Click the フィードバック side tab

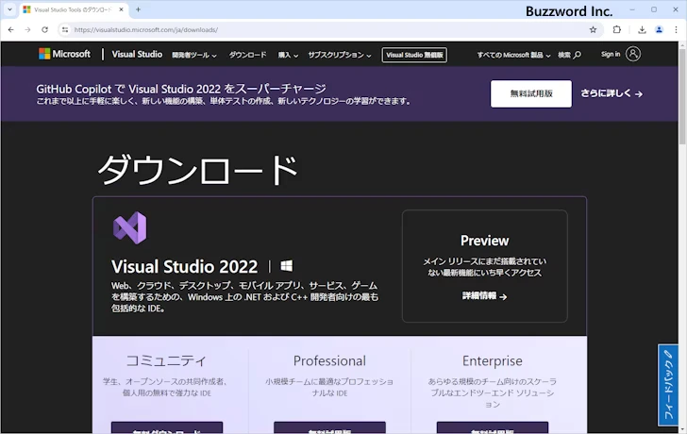click(x=668, y=385)
